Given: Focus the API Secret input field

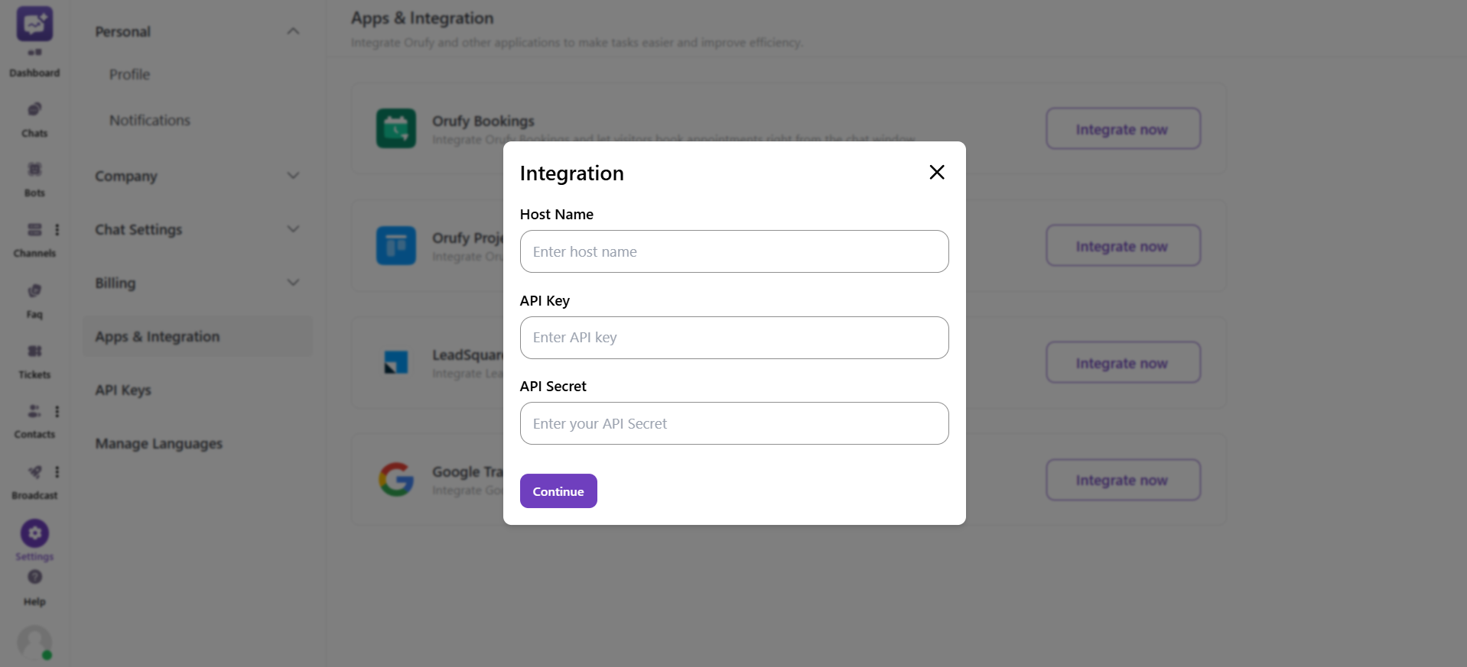Looking at the screenshot, I should tap(734, 423).
